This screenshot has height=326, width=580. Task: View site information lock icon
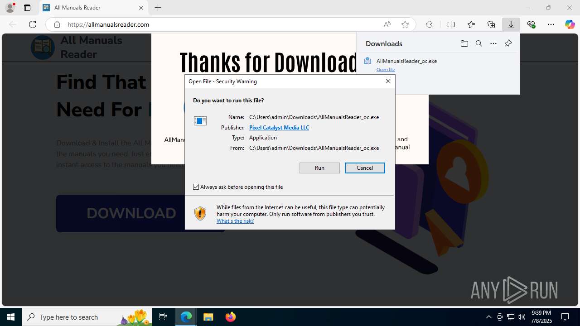click(x=57, y=24)
